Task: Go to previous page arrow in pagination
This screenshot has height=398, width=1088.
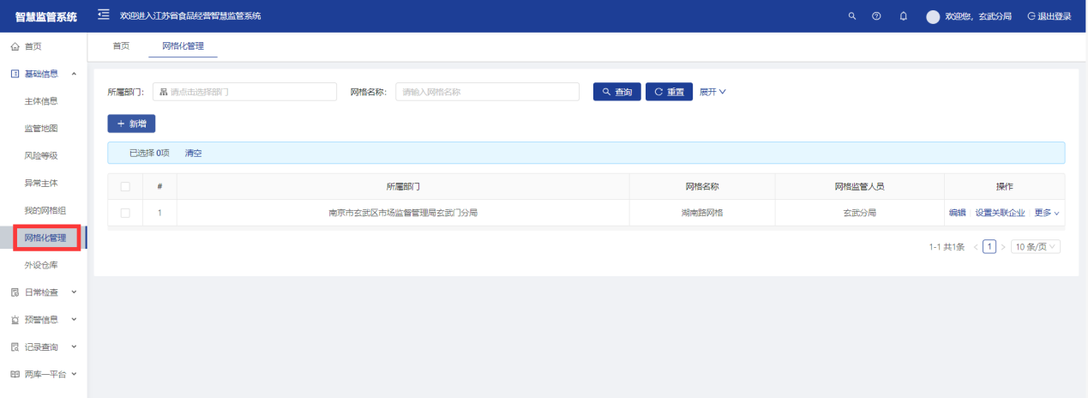Action: (975, 247)
